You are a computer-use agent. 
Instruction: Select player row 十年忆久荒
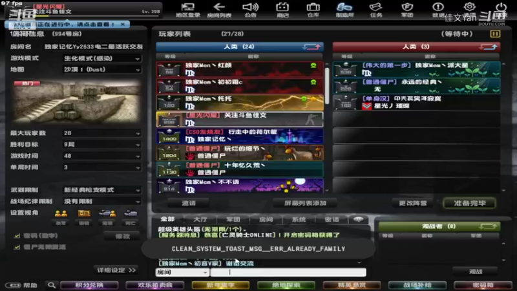[x=240, y=169]
